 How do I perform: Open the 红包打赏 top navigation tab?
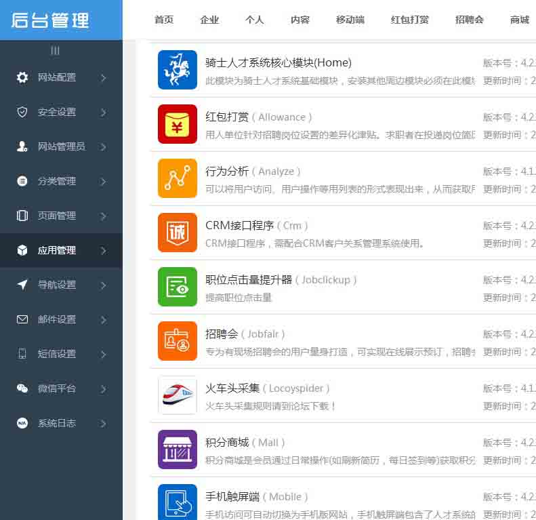tap(410, 20)
